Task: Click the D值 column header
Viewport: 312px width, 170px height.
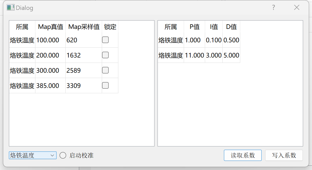Action: (231, 27)
